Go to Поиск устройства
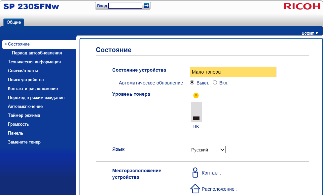The width and height of the screenshot is (323, 195). coord(26,80)
